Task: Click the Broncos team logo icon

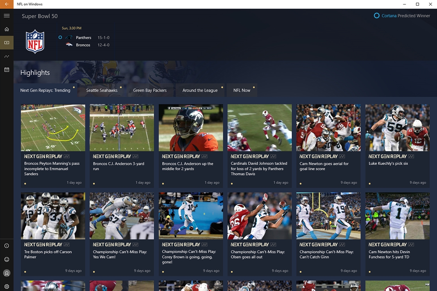Action: click(x=69, y=45)
